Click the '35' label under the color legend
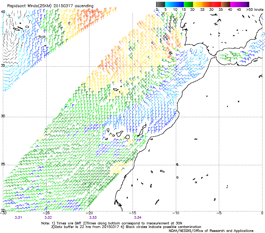The height and width of the screenshot is (233, 265). click(x=221, y=10)
